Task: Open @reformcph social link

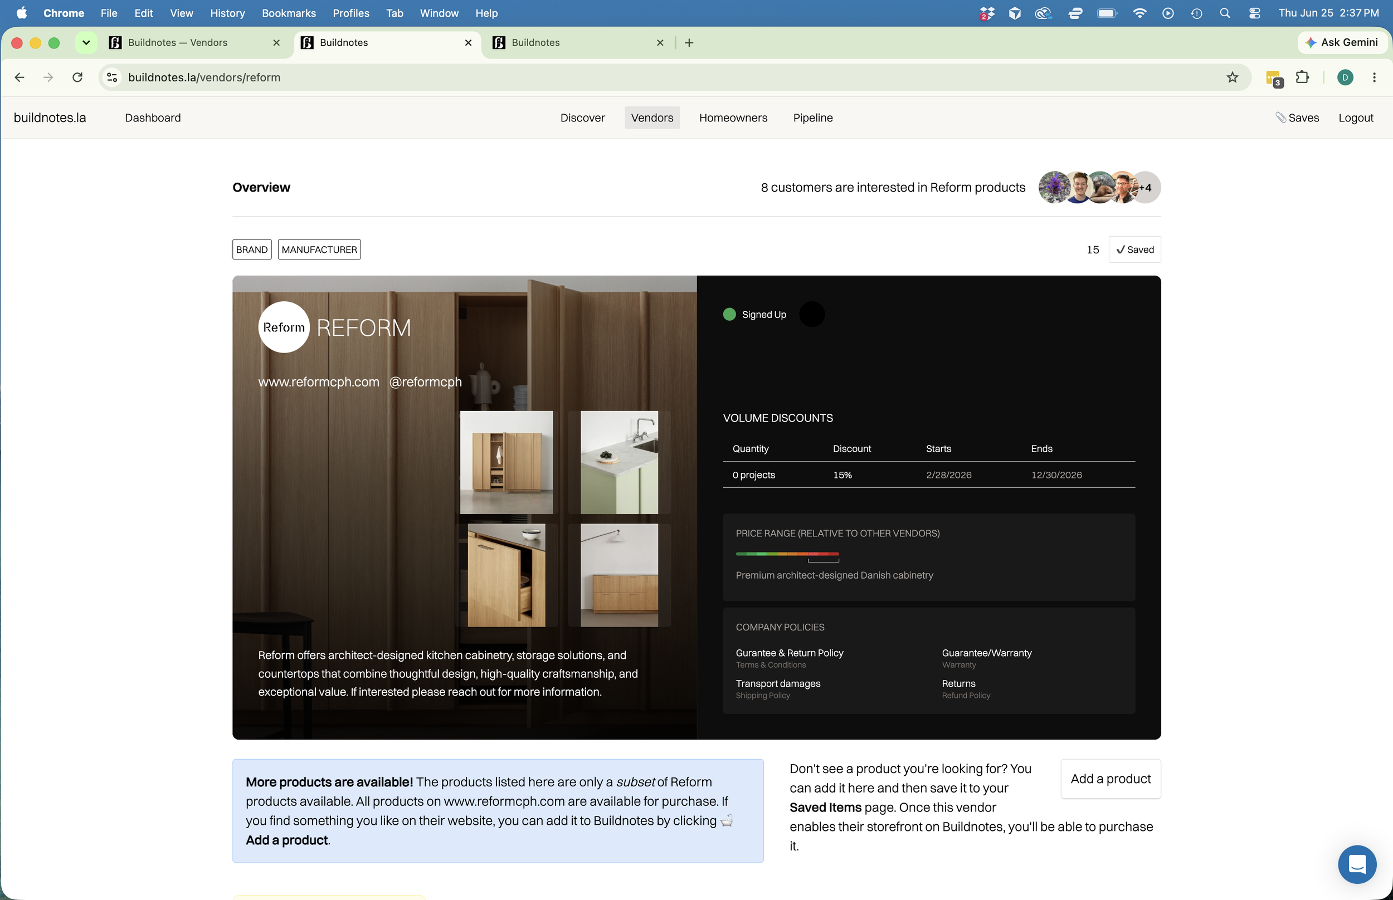Action: (426, 381)
